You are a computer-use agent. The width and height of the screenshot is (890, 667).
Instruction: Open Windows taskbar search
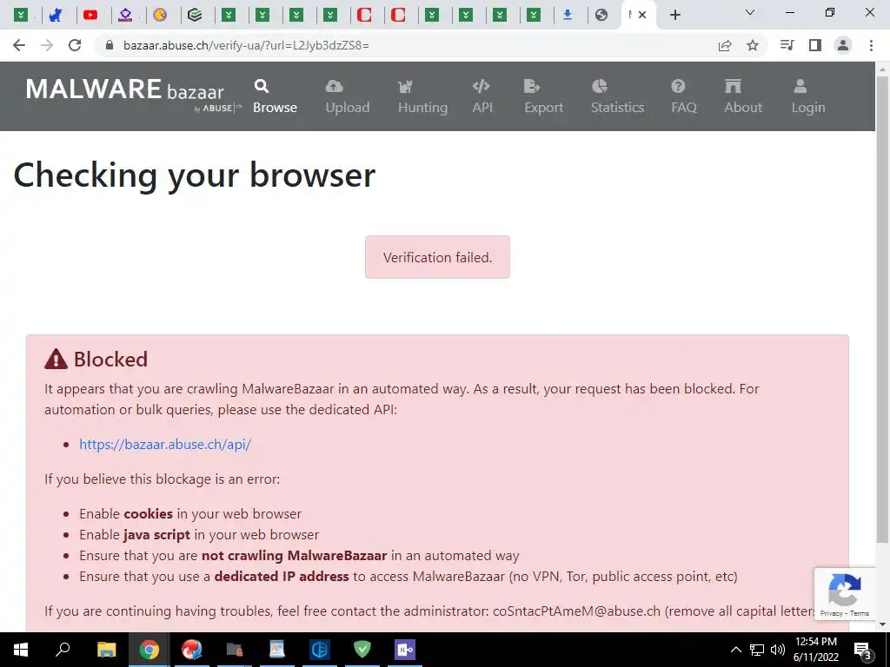63,650
